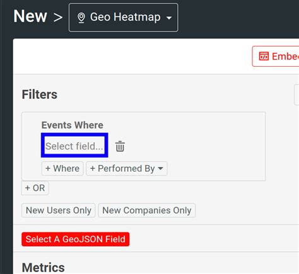Click the Embed button
Viewport: 299px width, 274px height.
276,56
